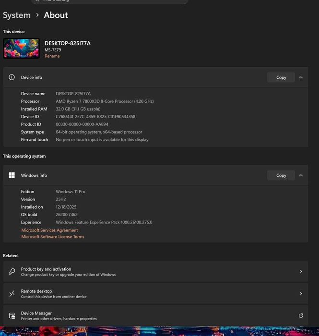
Task: Copy the Device info details
Action: [281, 77]
